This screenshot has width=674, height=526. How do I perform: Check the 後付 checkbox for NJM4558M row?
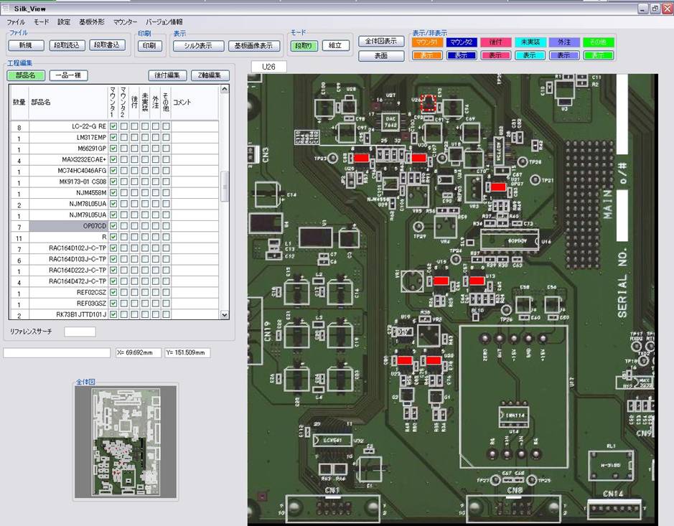(x=134, y=193)
